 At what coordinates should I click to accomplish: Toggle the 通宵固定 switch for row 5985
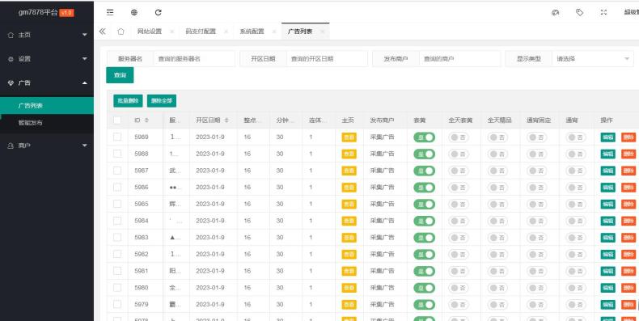tap(537, 204)
